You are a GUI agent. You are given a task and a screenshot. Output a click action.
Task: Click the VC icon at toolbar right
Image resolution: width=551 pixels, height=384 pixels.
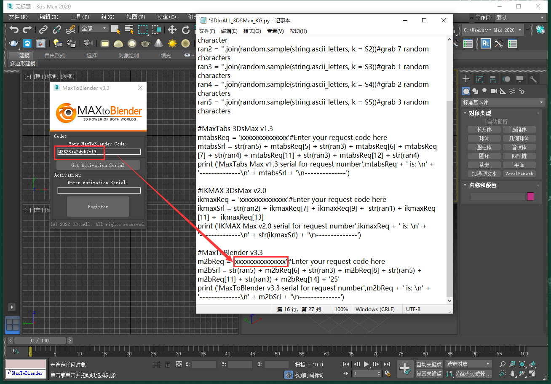540,30
